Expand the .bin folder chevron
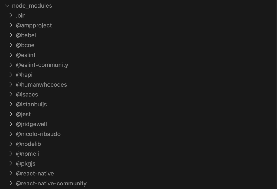Screen dimensions: 277x189 (x=11, y=15)
